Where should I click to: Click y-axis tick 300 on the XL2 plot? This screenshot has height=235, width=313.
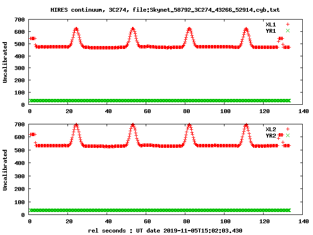pos(20,176)
